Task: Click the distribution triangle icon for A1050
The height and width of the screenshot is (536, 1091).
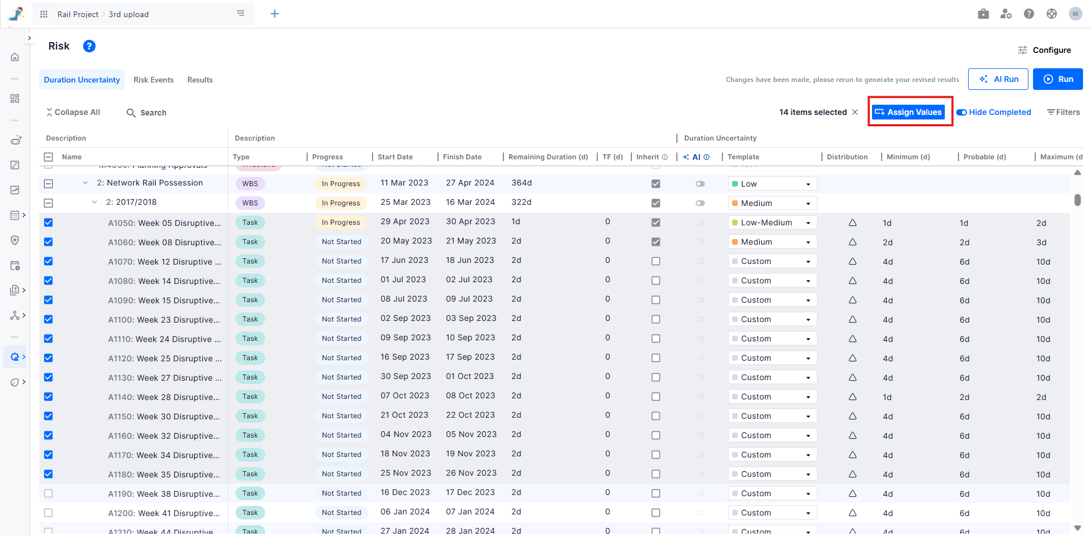Action: [852, 223]
